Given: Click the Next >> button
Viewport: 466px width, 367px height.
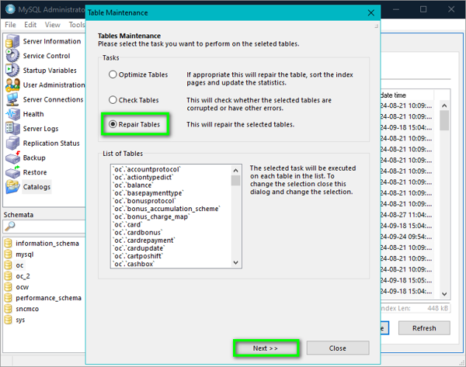Looking at the screenshot, I should click(x=265, y=348).
